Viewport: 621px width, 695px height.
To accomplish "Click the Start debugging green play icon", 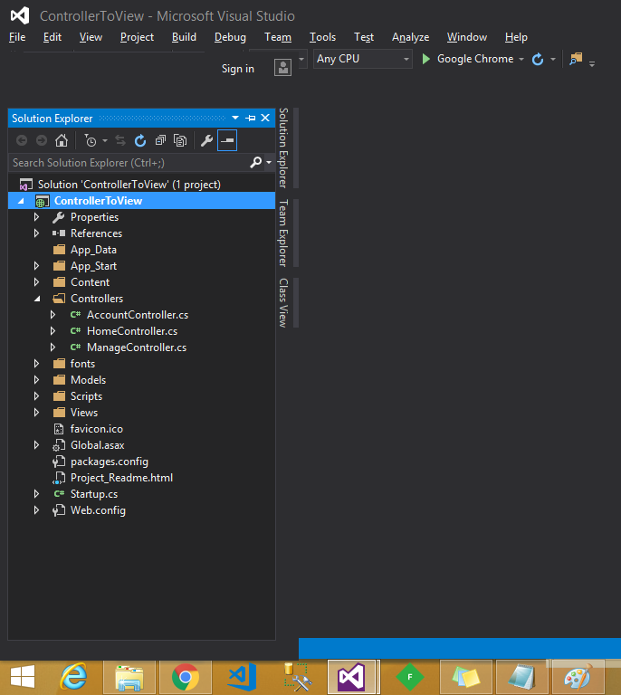I will coord(426,59).
